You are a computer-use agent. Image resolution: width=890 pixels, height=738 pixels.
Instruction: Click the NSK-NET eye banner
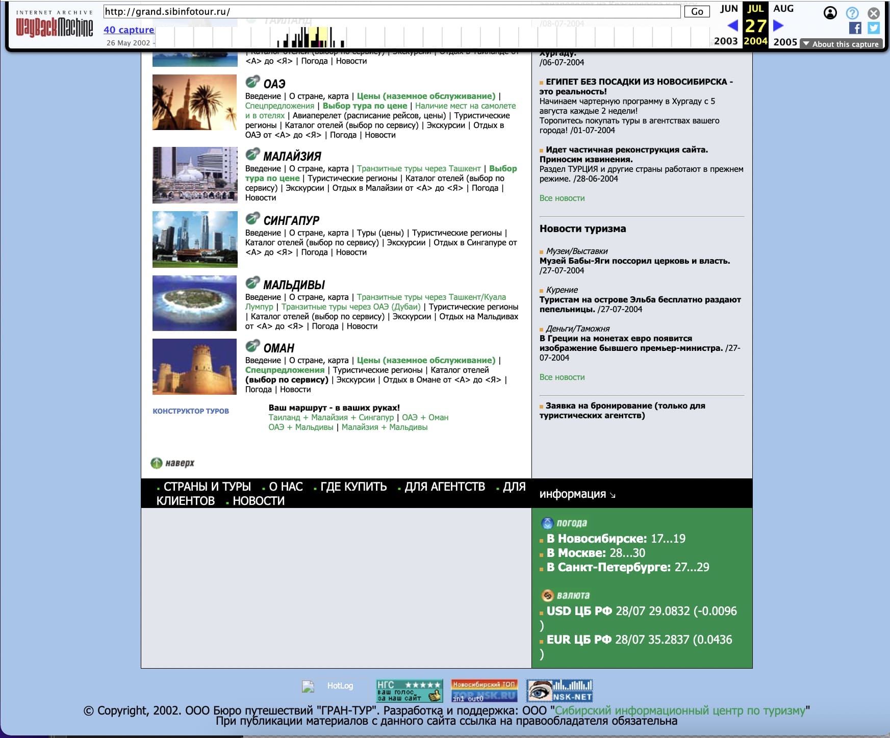click(x=560, y=691)
